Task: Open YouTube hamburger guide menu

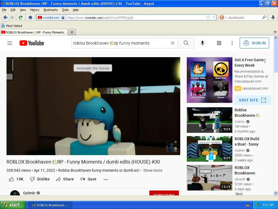Action: tap(10, 43)
